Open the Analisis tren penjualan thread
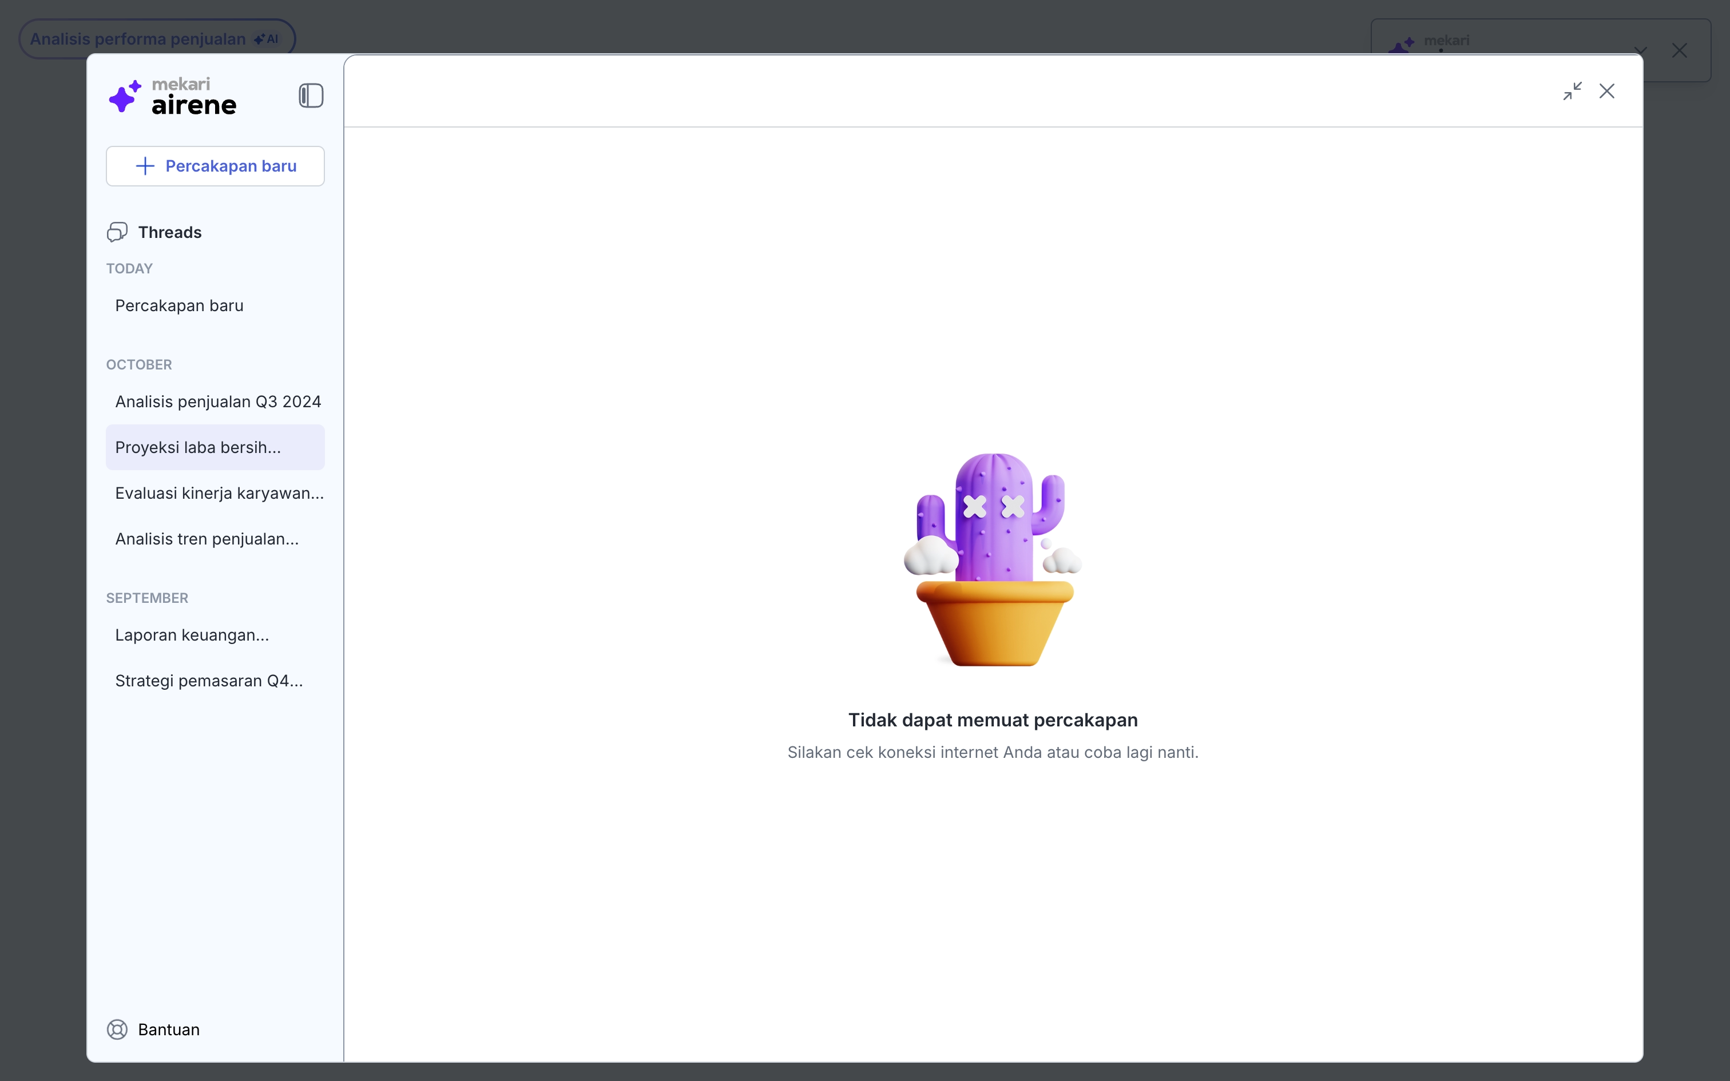 215,539
